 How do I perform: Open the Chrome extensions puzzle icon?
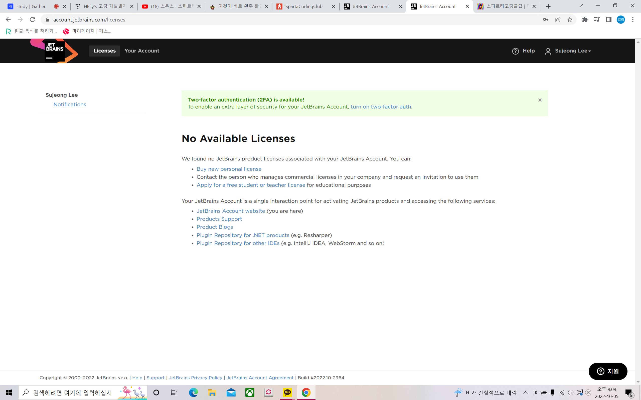pyautogui.click(x=585, y=19)
